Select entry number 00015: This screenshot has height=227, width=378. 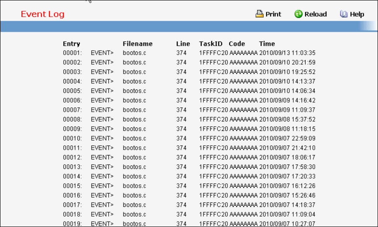[72, 186]
